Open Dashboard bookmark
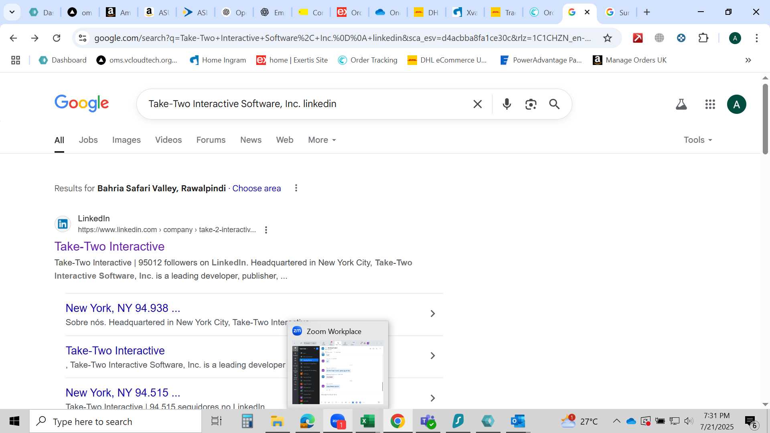Viewport: 770px width, 433px height. click(x=63, y=60)
